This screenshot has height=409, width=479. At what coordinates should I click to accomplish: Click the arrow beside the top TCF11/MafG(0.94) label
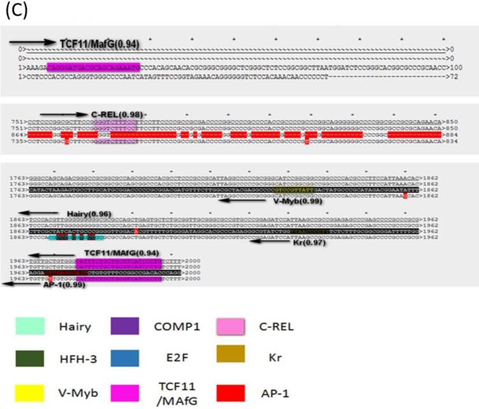pyautogui.click(x=33, y=42)
